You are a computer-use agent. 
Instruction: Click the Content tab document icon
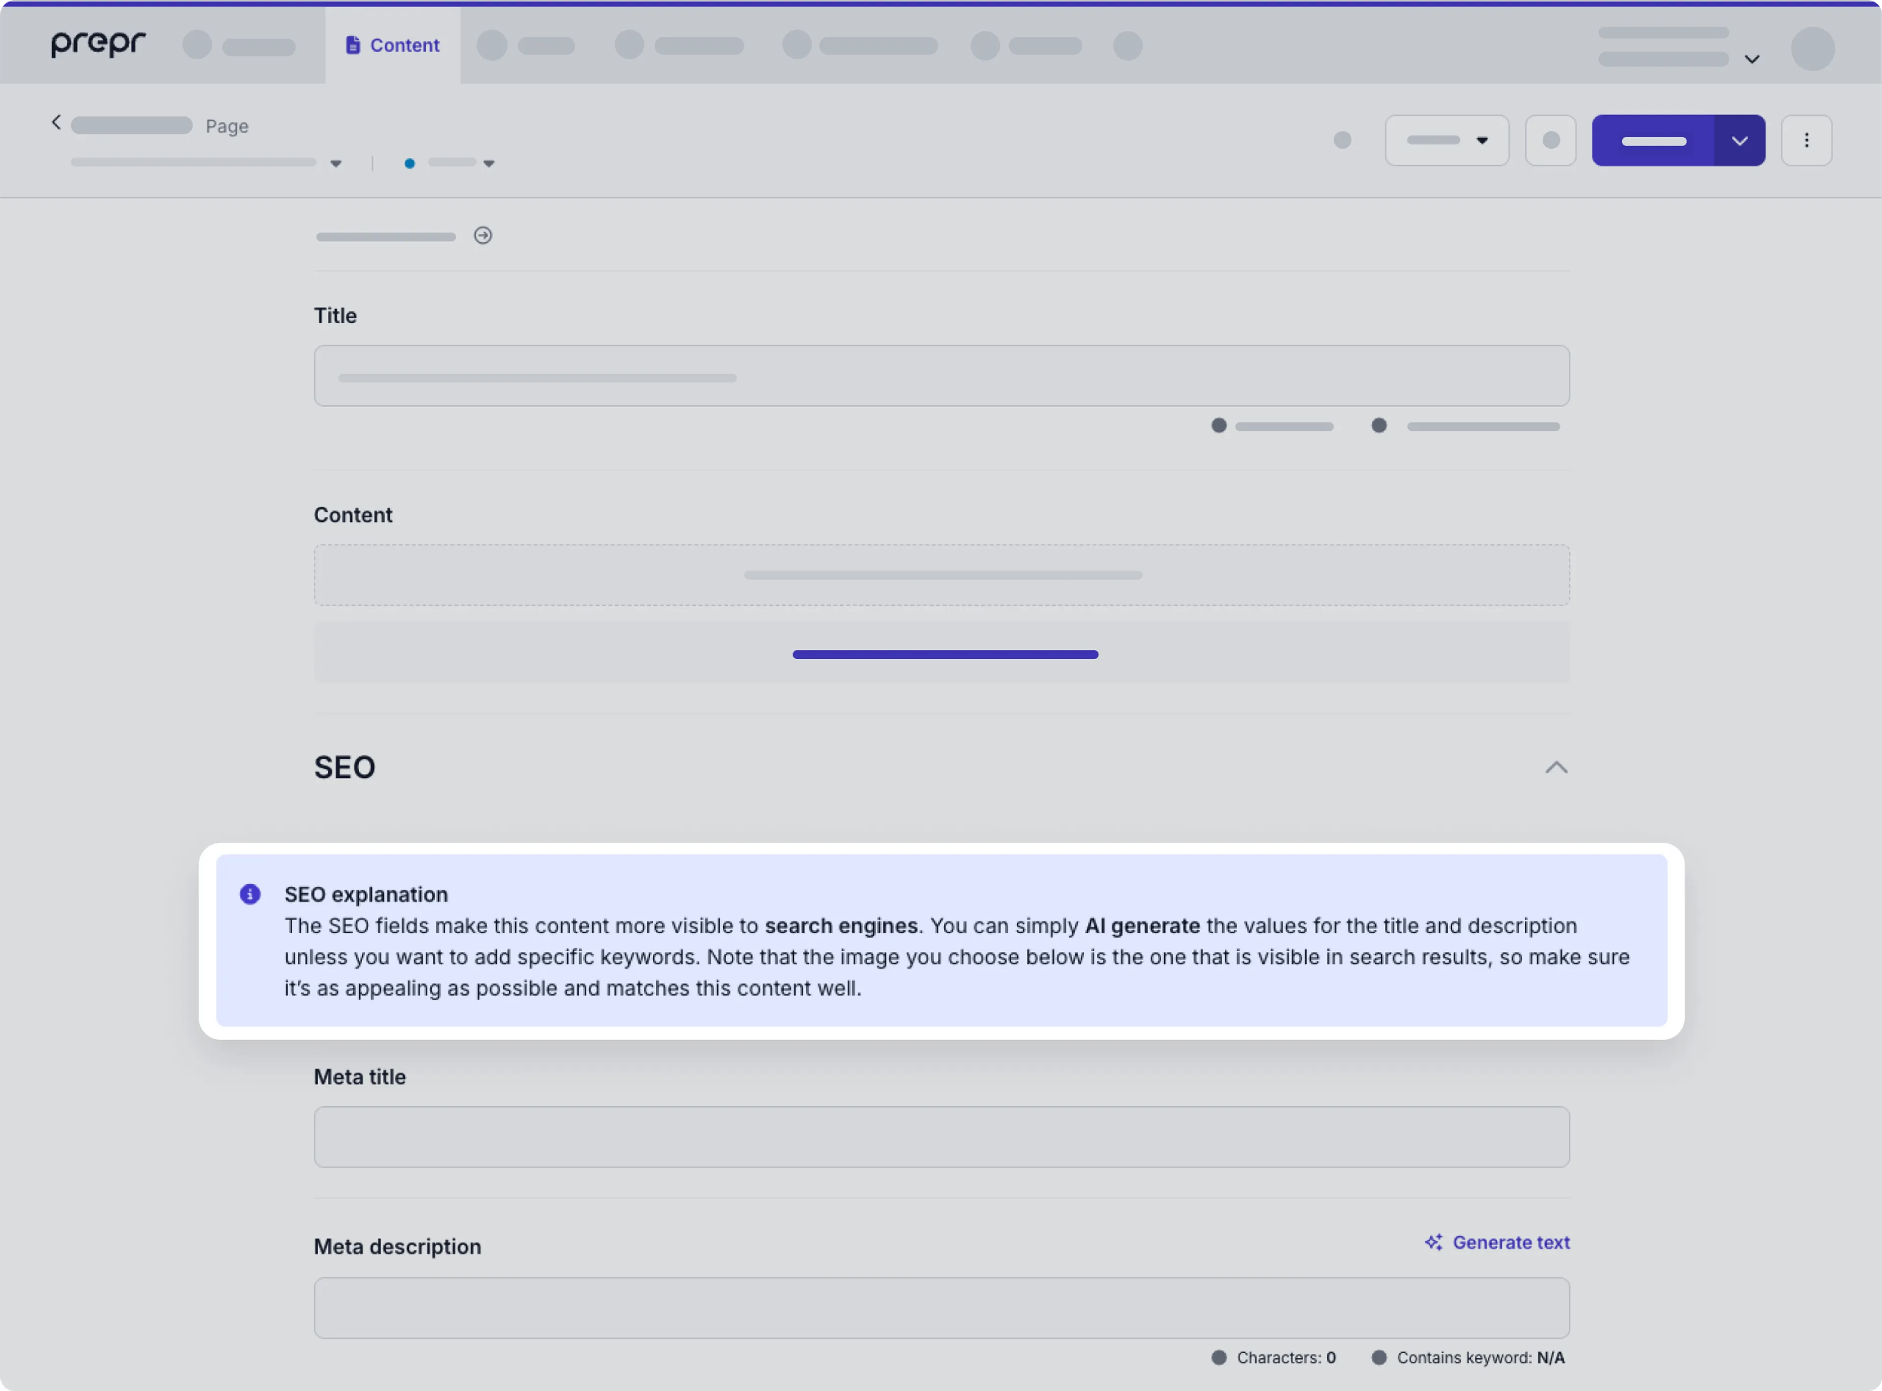click(x=353, y=46)
